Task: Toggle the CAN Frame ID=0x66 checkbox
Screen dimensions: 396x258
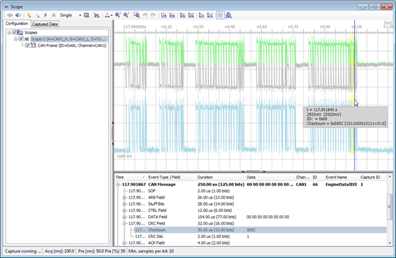Action: pyautogui.click(x=27, y=45)
